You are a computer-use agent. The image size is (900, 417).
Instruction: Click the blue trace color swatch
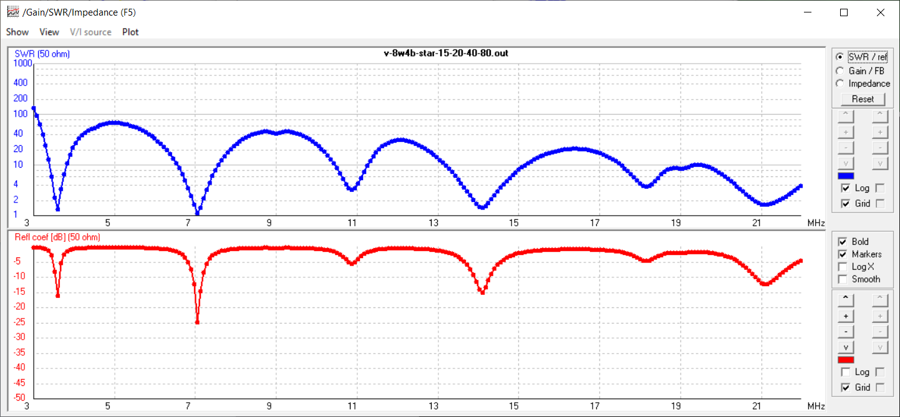pos(846,176)
